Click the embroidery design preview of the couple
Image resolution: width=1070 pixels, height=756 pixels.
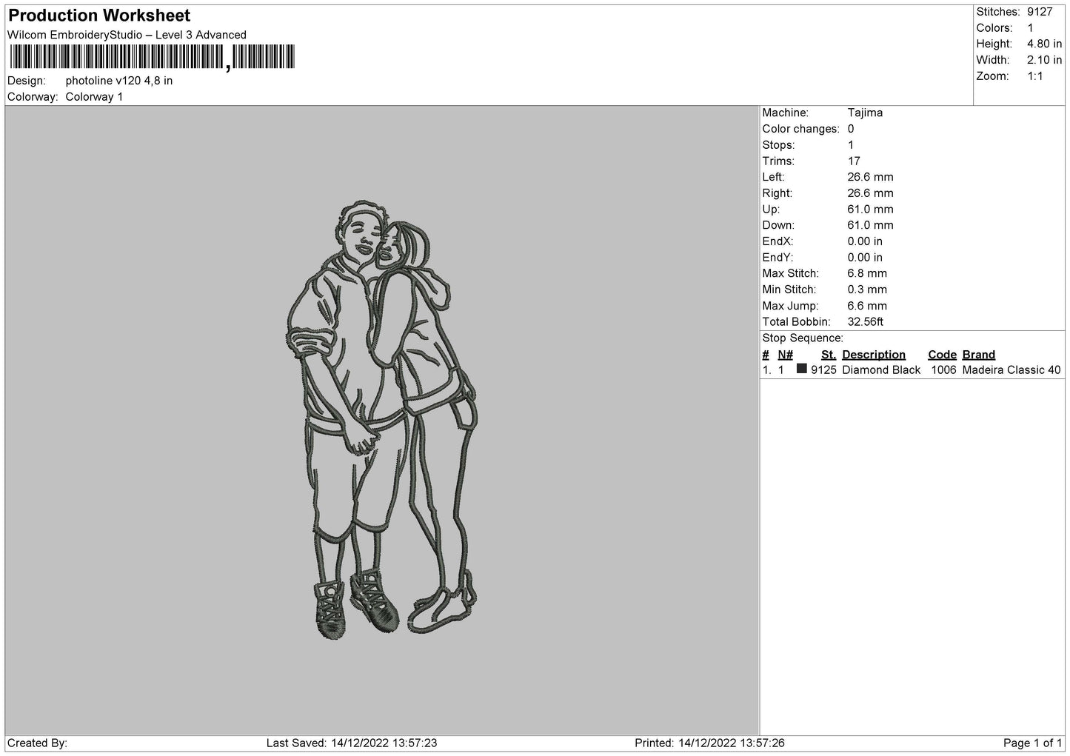tap(381, 418)
